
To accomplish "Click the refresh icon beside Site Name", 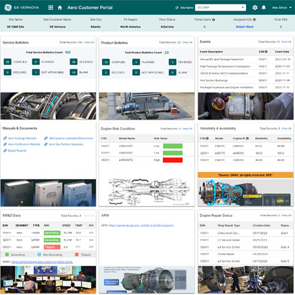I will [x=177, y=8].
